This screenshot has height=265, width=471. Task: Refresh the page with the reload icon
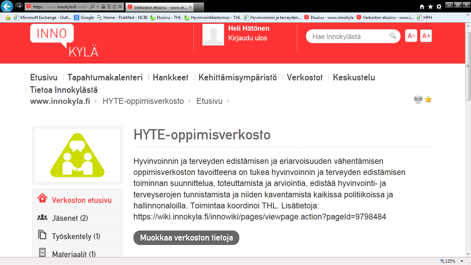coord(114,7)
